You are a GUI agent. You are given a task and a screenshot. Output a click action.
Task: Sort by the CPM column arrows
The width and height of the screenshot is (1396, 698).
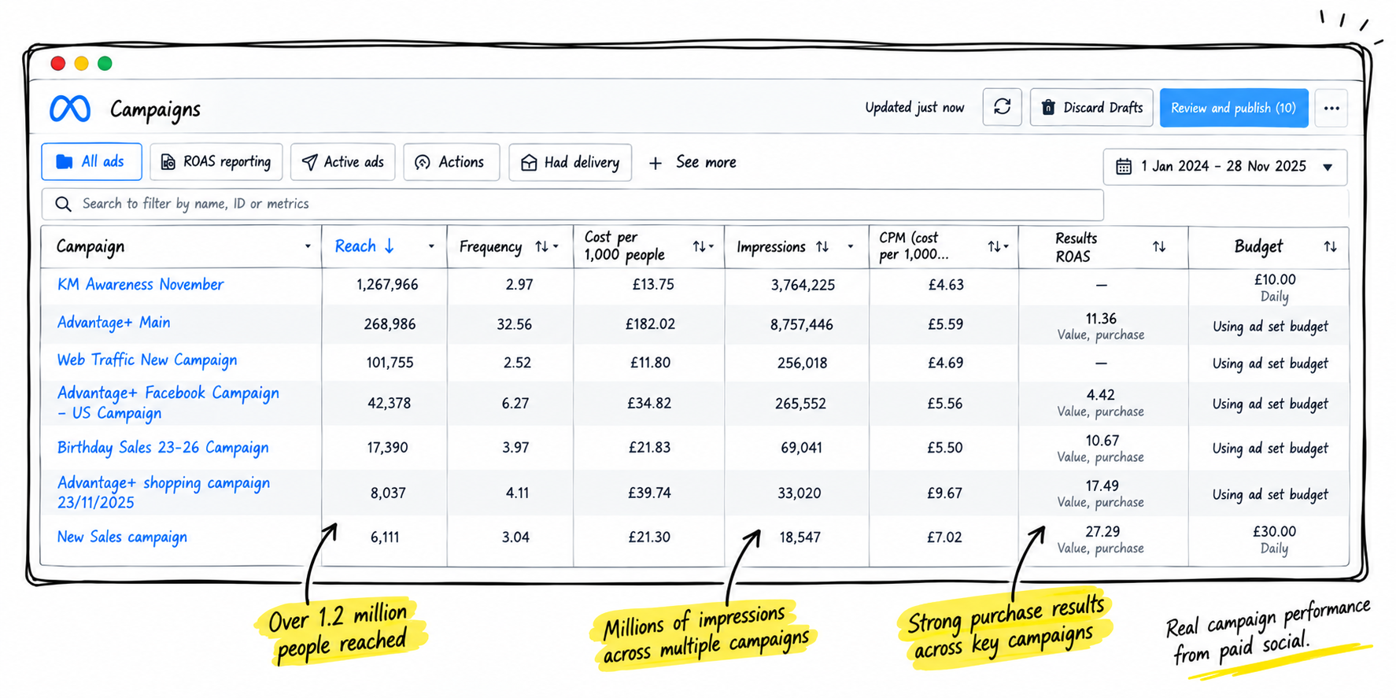[994, 247]
